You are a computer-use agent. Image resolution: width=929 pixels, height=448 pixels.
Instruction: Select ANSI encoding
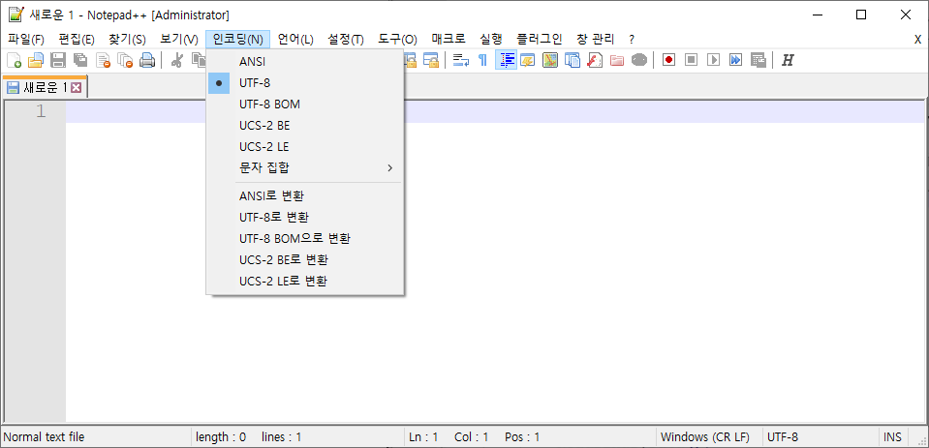[x=305, y=61]
